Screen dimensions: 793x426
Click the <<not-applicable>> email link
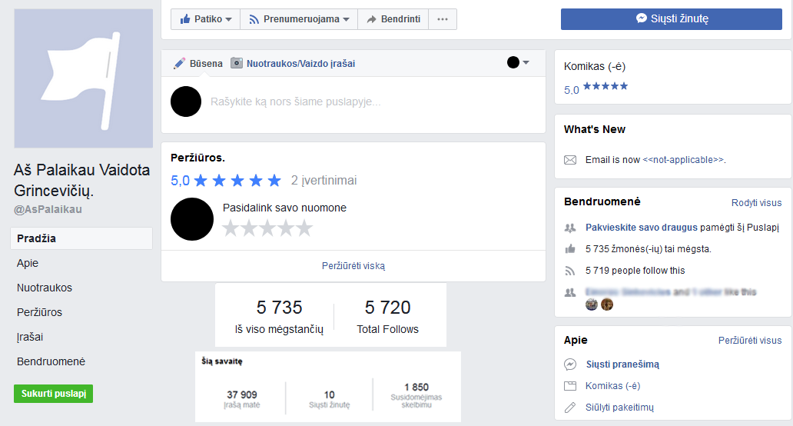683,160
